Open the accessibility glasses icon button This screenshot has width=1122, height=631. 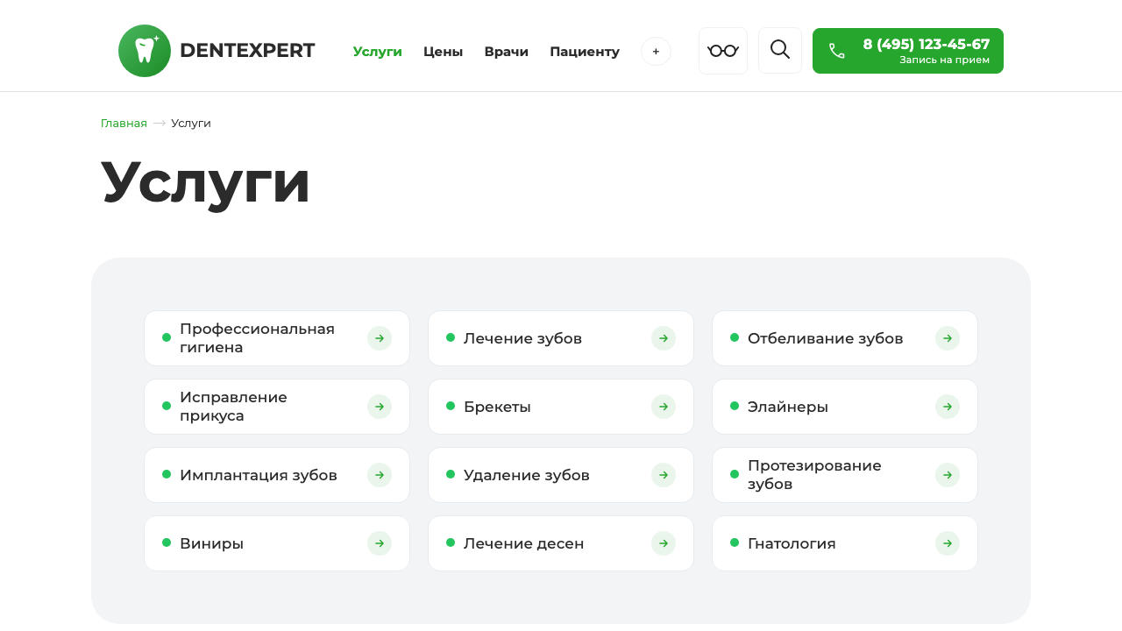(723, 51)
